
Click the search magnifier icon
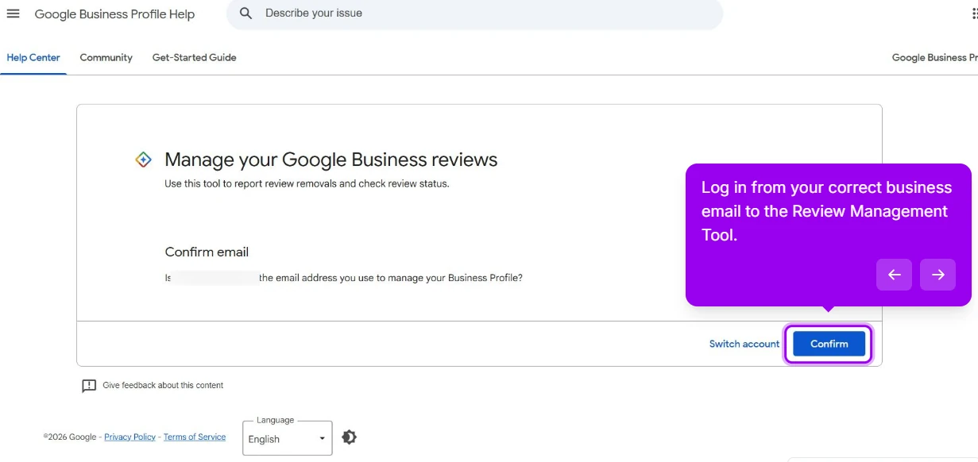pos(246,13)
